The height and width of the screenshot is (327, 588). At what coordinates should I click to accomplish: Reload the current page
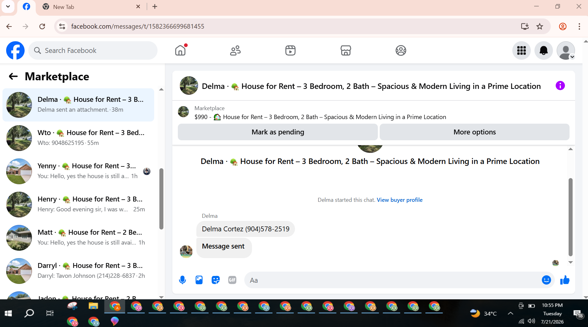point(42,26)
